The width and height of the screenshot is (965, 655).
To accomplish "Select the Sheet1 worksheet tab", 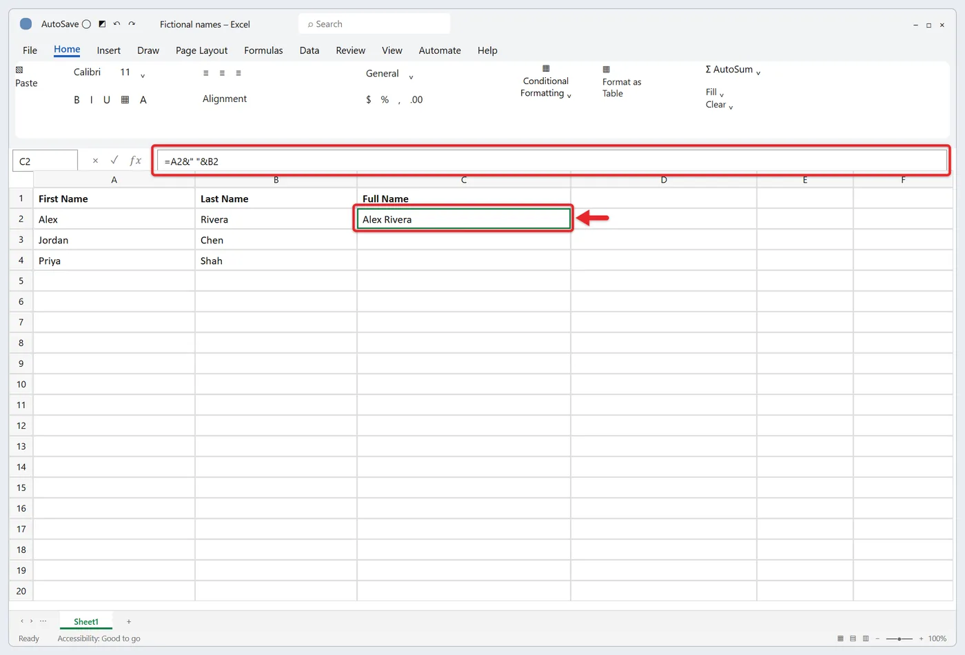I will (x=86, y=621).
